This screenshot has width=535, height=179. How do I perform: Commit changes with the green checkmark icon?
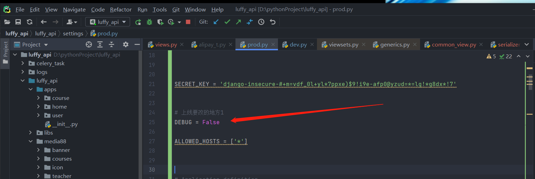(227, 22)
